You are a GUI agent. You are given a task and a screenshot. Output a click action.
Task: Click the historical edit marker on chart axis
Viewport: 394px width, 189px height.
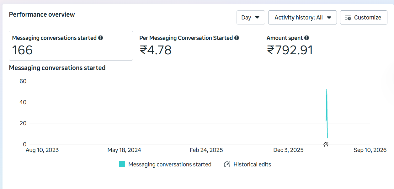pos(326,144)
